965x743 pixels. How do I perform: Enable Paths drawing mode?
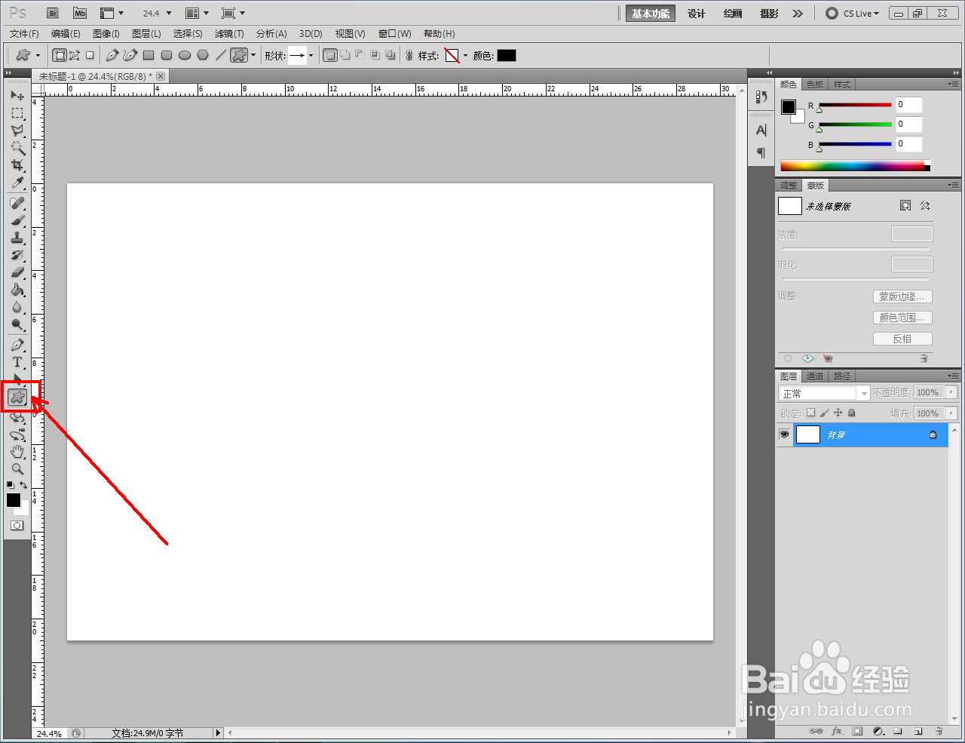pos(75,55)
